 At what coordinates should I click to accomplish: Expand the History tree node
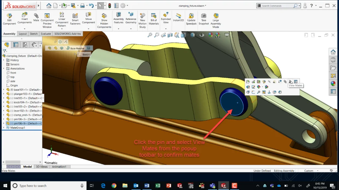pyautogui.click(x=4, y=60)
